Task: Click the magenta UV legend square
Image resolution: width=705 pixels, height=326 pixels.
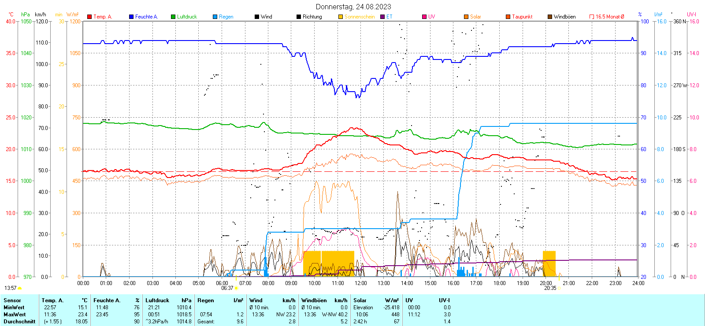Action: click(x=424, y=17)
